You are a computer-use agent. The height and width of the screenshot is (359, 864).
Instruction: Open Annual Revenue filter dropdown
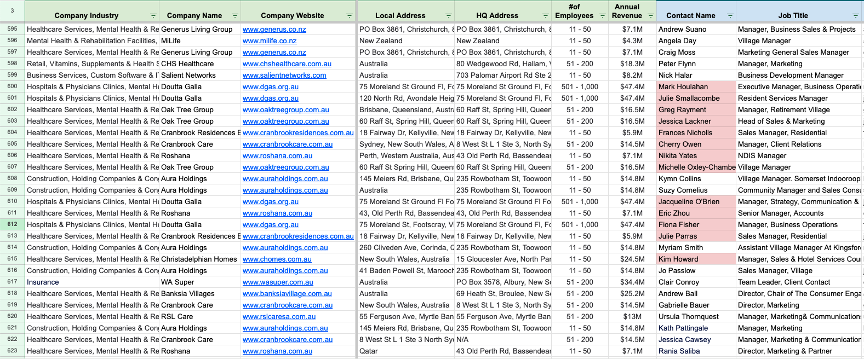point(651,16)
